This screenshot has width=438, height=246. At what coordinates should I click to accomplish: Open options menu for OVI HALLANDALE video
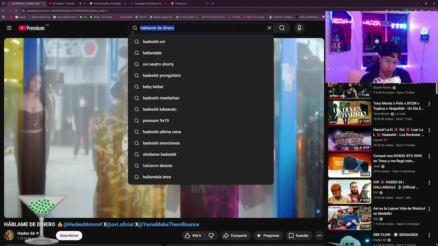429,182
